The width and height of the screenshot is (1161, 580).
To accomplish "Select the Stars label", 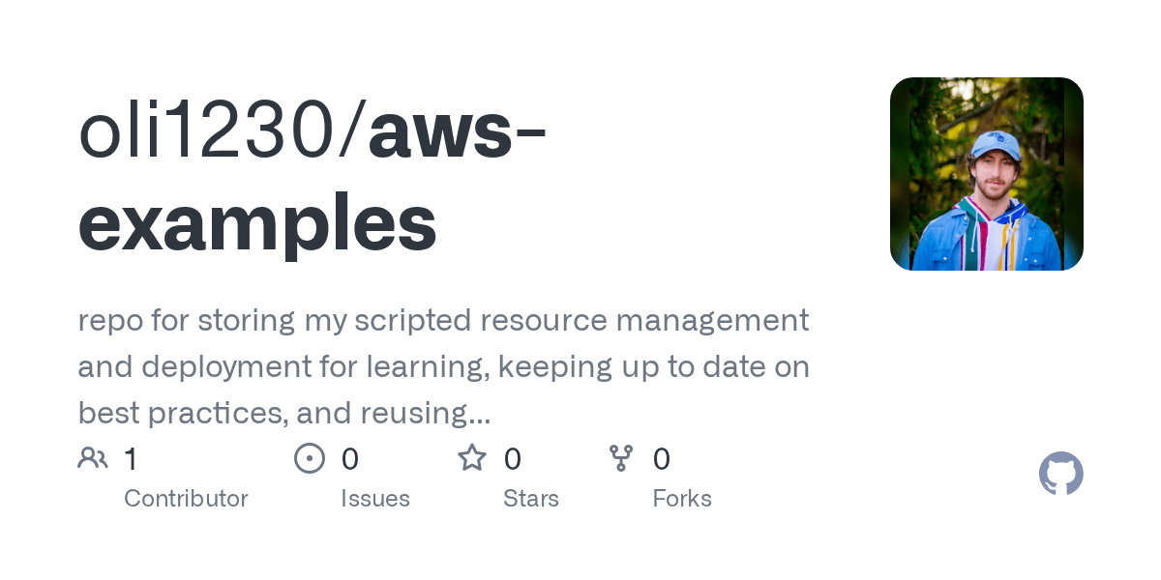I will 530,499.
